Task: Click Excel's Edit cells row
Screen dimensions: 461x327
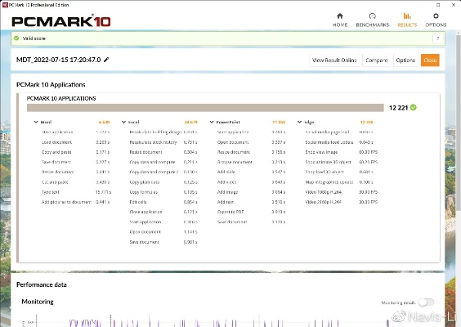Action: point(163,202)
